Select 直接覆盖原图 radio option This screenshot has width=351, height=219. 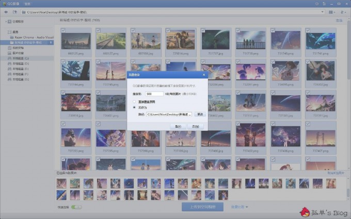134,102
